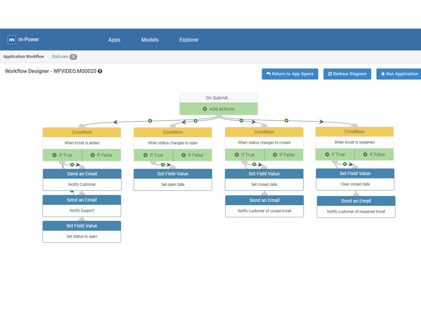Switch to the Application Workflow tab
421x315 pixels.
[x=24, y=56]
